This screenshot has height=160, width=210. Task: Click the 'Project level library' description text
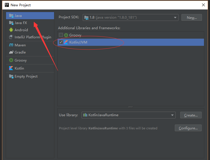pos(108,128)
